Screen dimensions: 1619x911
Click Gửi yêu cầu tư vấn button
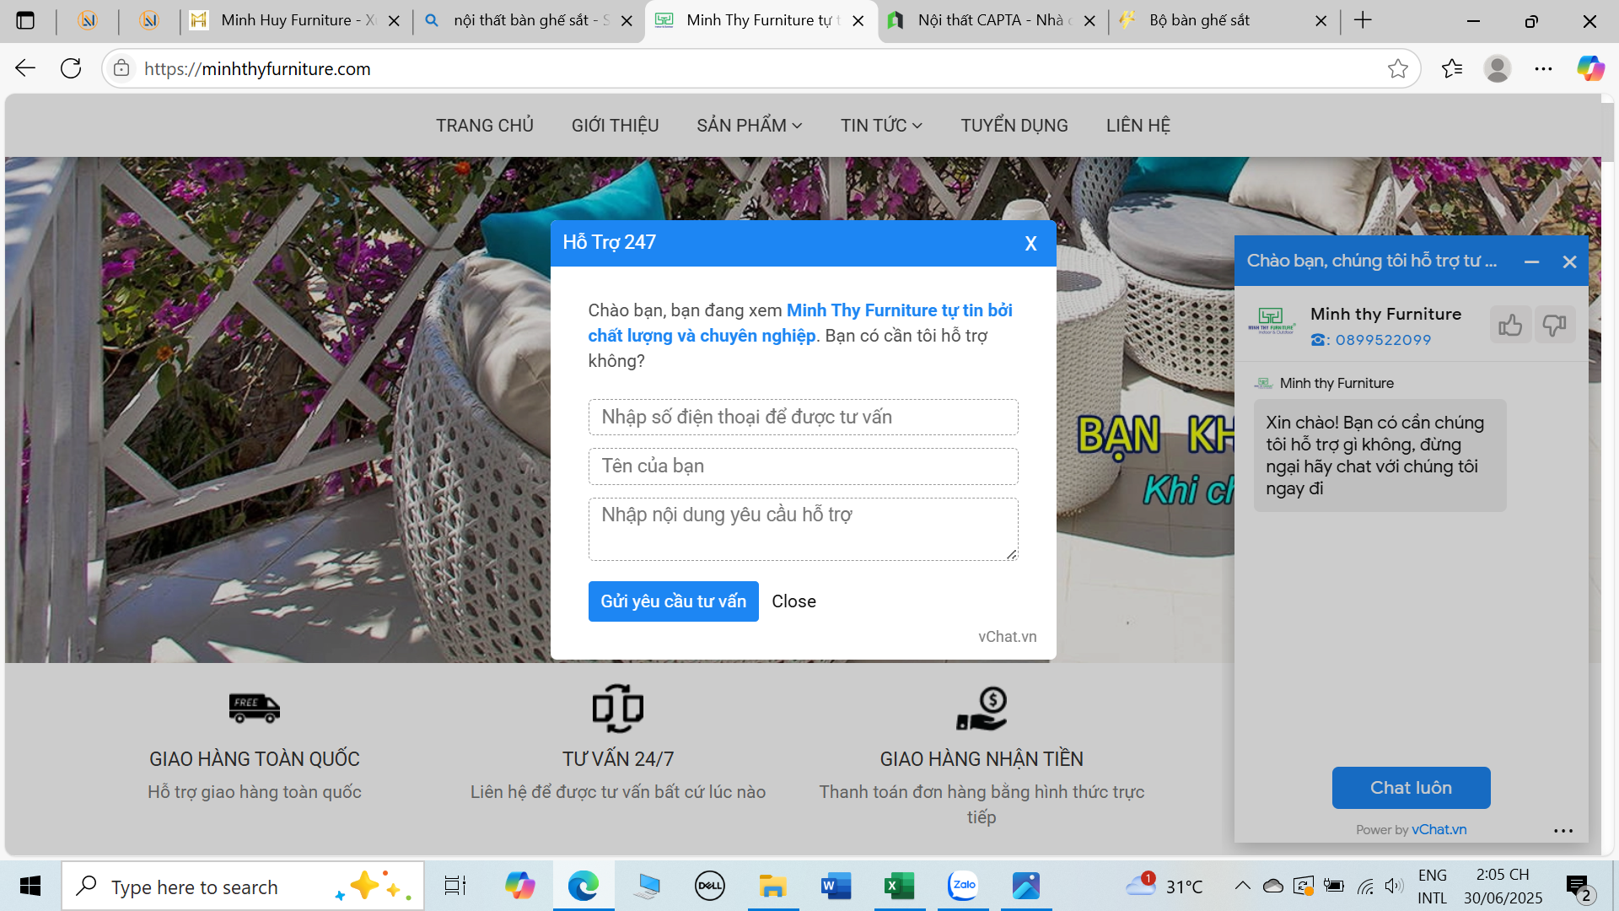click(673, 601)
